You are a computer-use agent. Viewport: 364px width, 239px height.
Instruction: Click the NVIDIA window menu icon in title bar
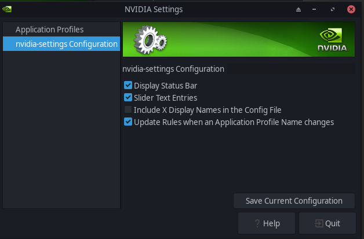coord(7,9)
